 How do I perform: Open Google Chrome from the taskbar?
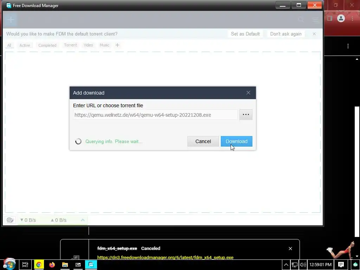pyautogui.click(x=39, y=265)
